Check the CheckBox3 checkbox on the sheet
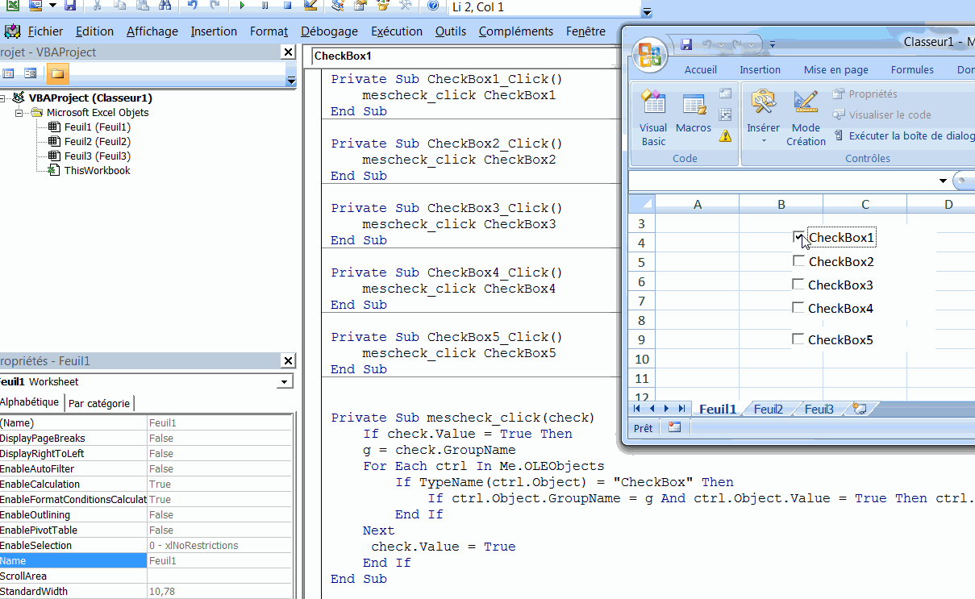The height and width of the screenshot is (599, 975). pos(798,284)
